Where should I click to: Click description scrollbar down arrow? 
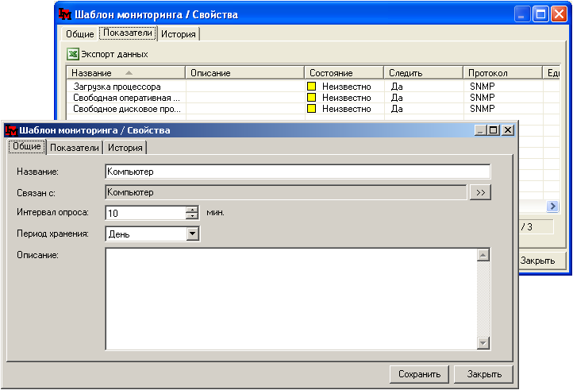[483, 343]
